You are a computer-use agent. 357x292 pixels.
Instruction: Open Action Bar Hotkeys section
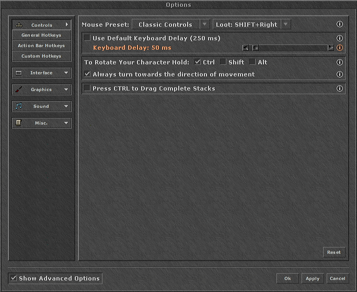pos(41,46)
